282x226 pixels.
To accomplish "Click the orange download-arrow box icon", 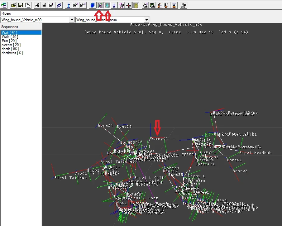I will click(174, 5).
